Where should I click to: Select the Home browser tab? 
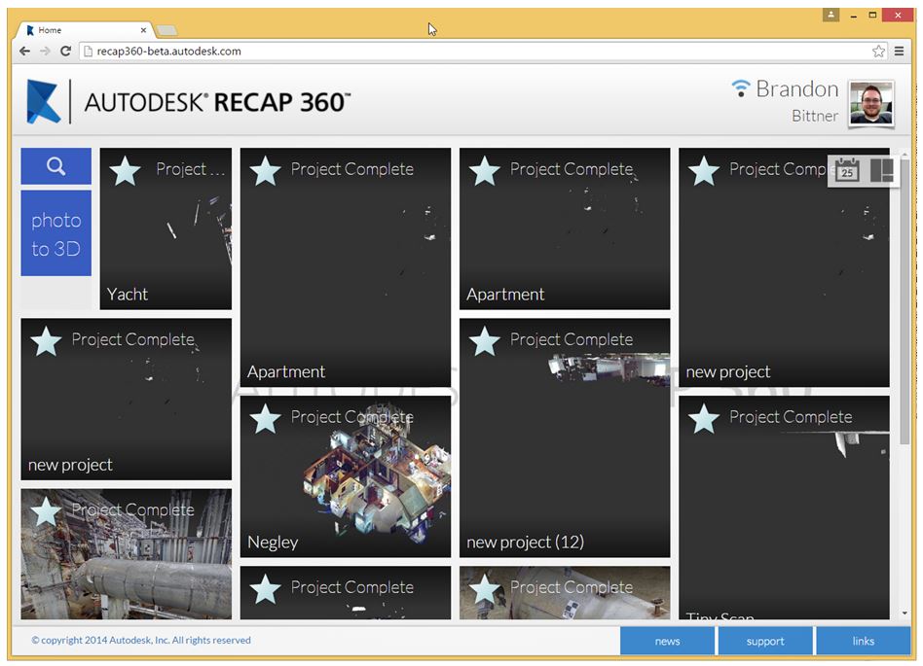tap(86, 30)
